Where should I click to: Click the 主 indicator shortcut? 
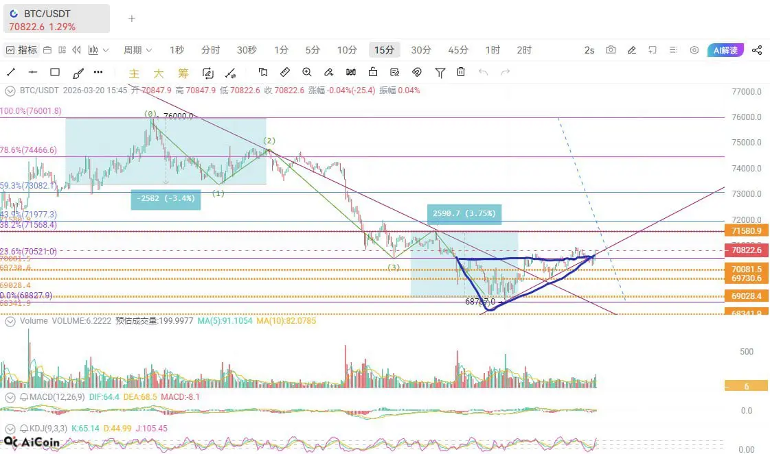click(x=134, y=73)
